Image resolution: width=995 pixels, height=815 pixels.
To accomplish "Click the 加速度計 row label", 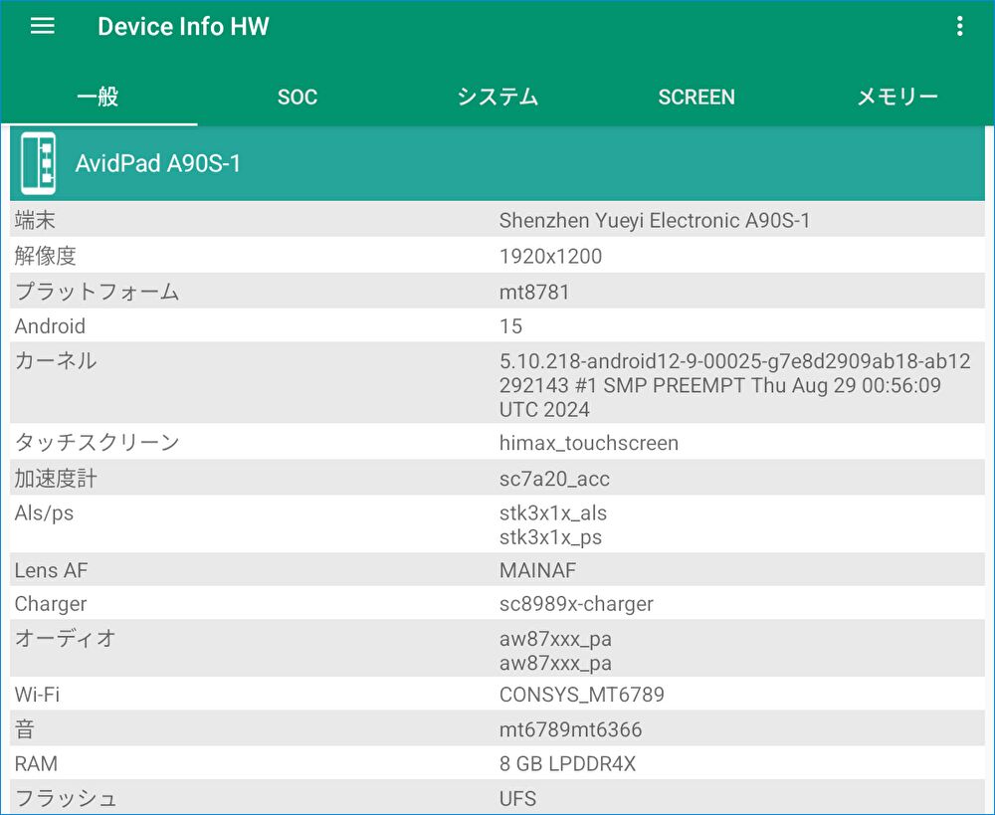I will (x=56, y=478).
